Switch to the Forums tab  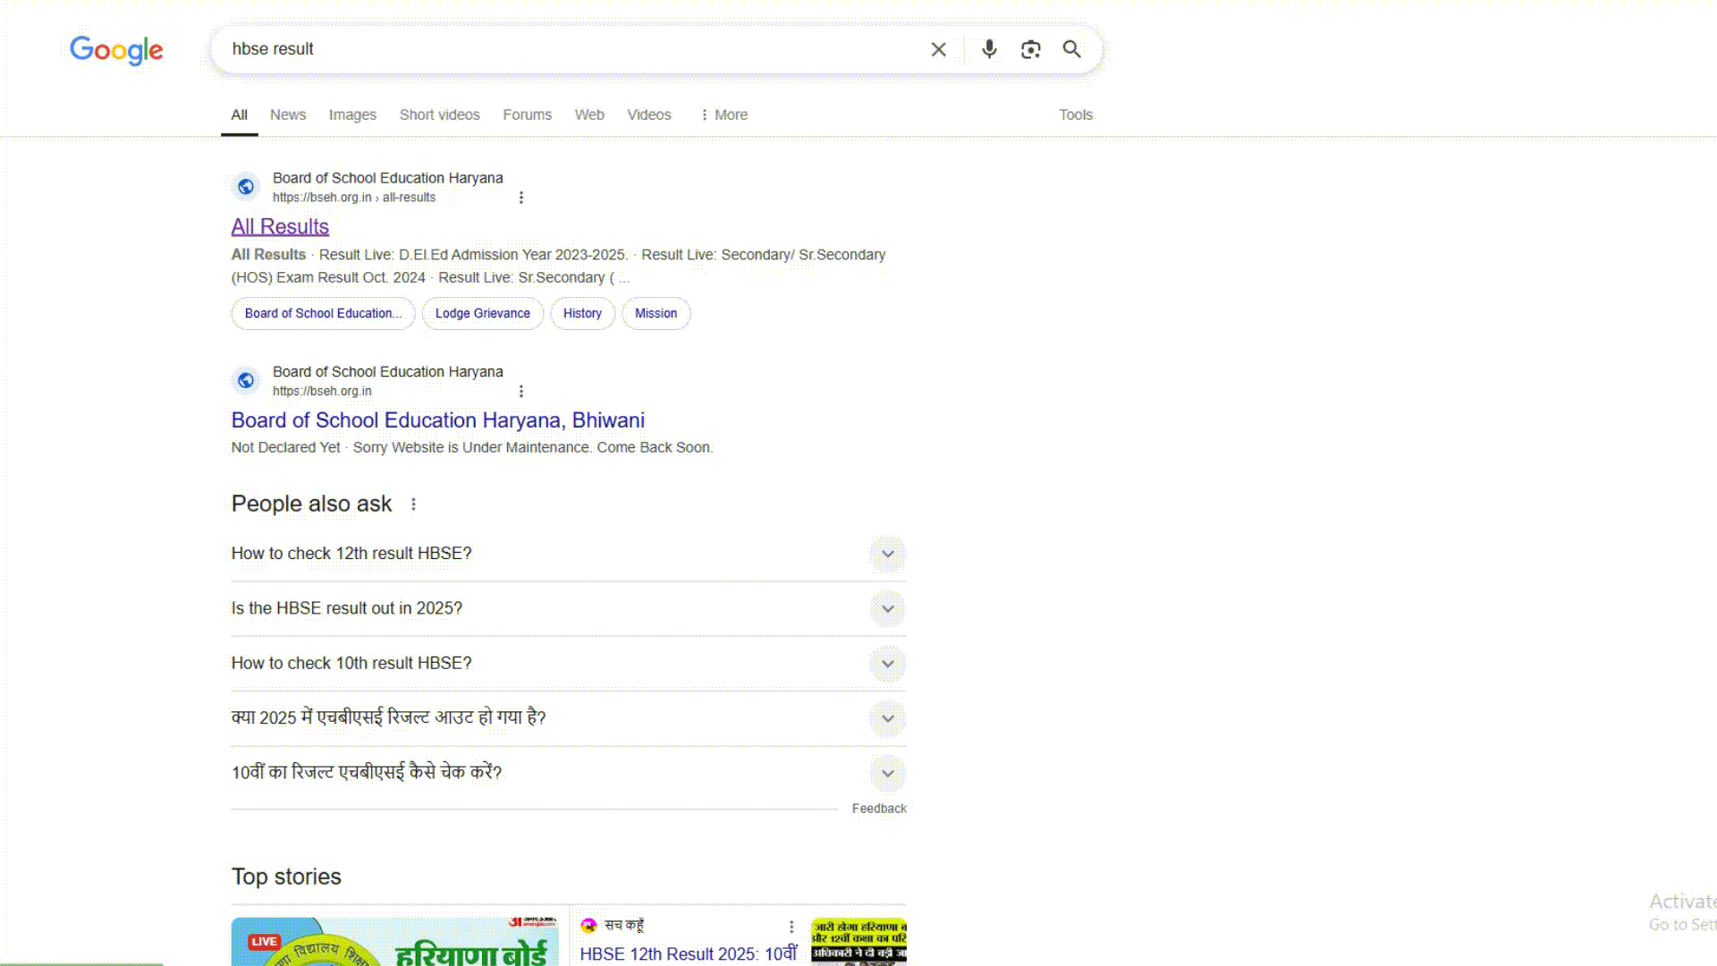[527, 114]
